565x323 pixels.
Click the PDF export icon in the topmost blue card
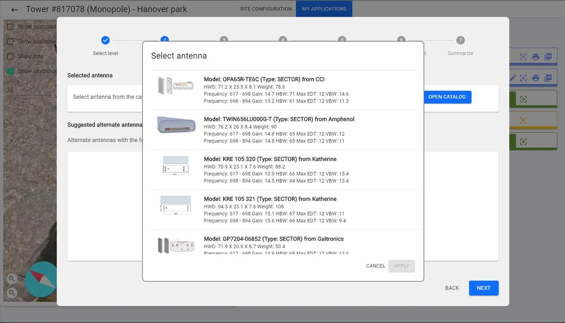tap(548, 57)
